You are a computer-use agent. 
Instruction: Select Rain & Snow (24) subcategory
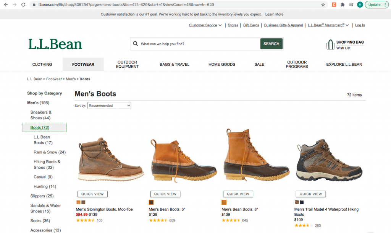50,152
